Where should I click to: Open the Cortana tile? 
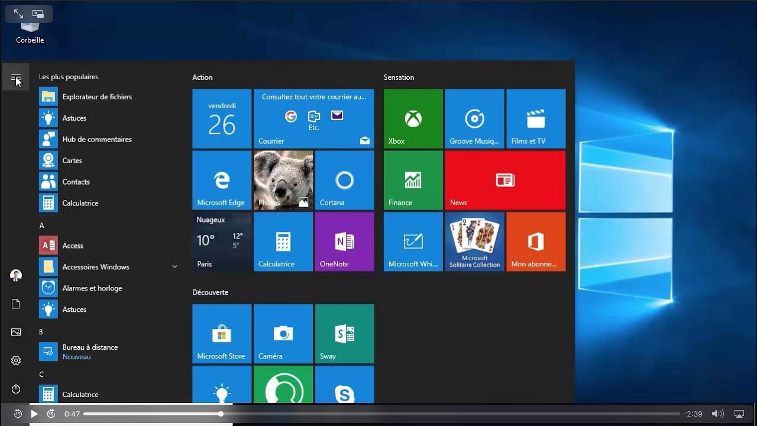[x=345, y=180]
